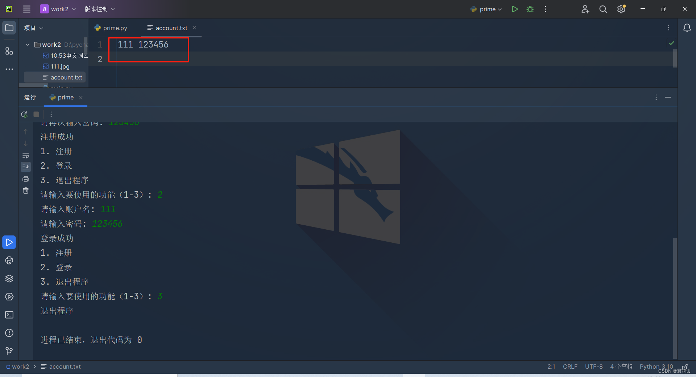Click line number 2 in gutter

click(x=100, y=59)
